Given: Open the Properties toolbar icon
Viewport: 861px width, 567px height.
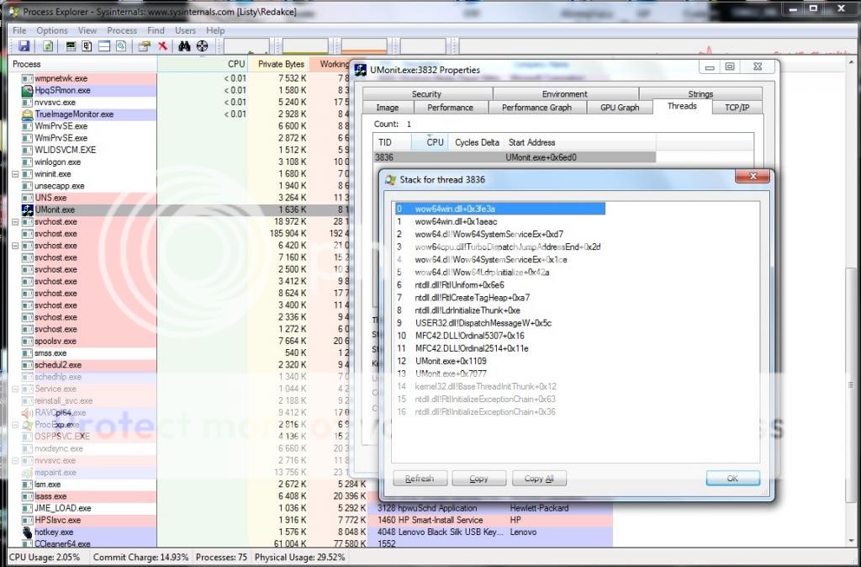Looking at the screenshot, I should point(145,46).
